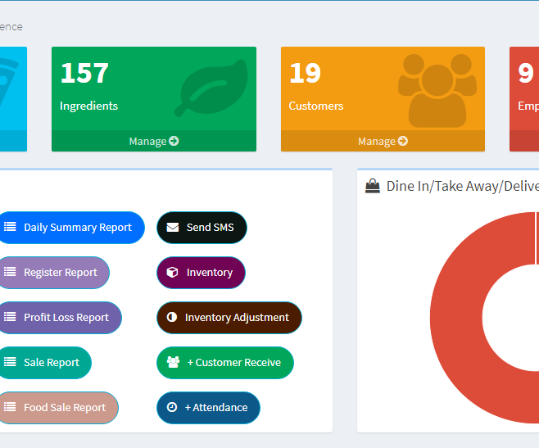Click the cube icon in Inventory button
The width and height of the screenshot is (539, 448).
pos(173,273)
